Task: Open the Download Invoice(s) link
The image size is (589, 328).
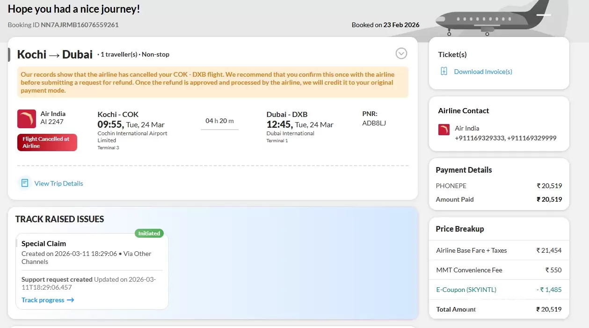Action: point(483,72)
